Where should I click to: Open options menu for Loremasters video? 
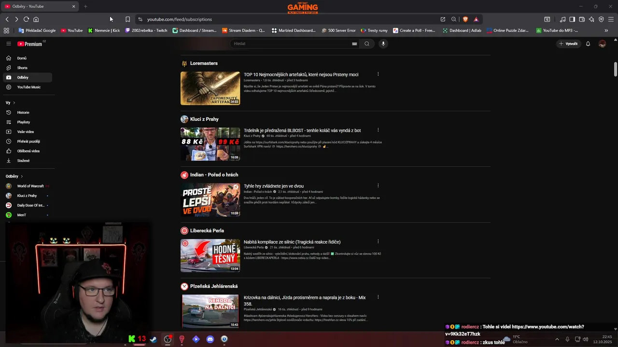[378, 74]
